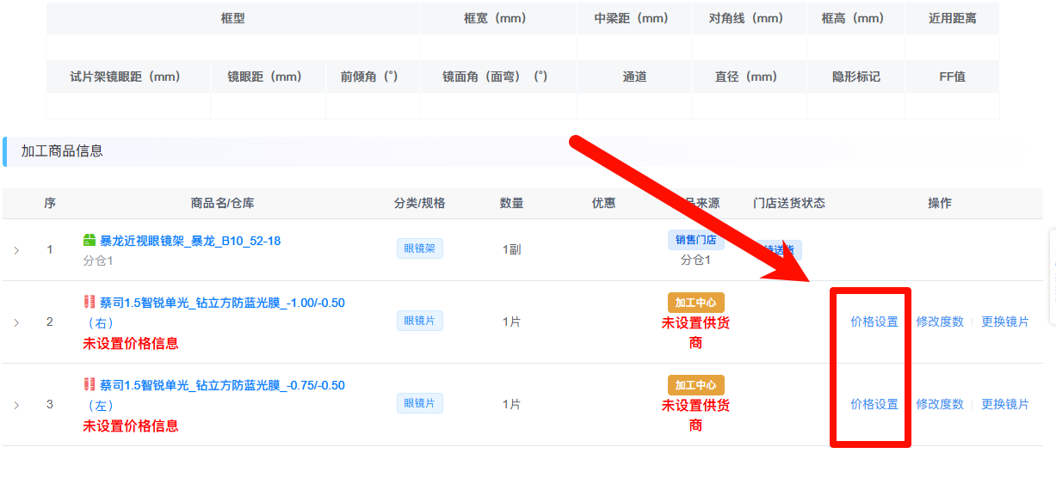Viewport: 1056px width, 484px height.
Task: Click the 眼镜片 tag on row 3
Action: [419, 403]
